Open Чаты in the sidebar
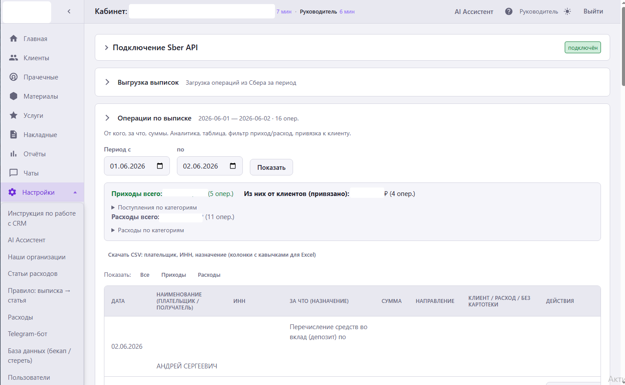Screen dimensions: 625x385 31,173
